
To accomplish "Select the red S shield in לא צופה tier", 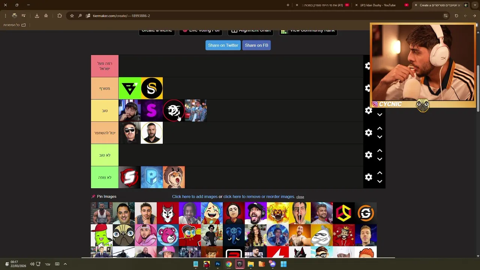I will point(130,177).
